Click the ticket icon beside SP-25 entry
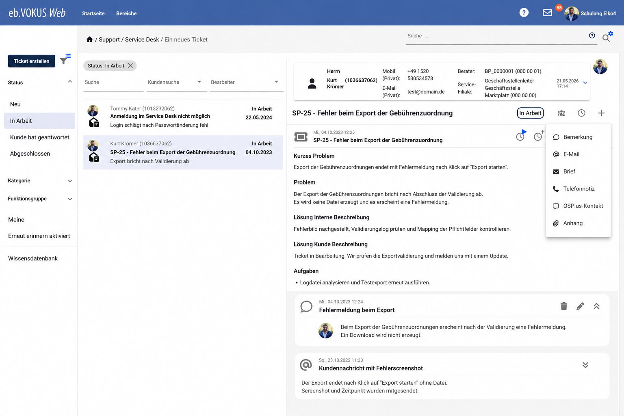Screen dimensions: 624x416 tap(301, 137)
